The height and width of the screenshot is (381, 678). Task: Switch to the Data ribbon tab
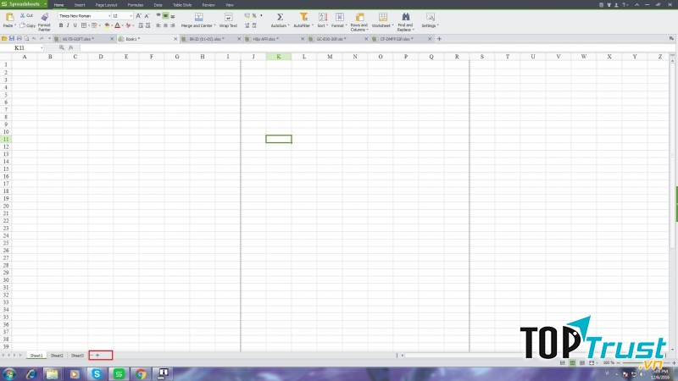pyautogui.click(x=158, y=5)
